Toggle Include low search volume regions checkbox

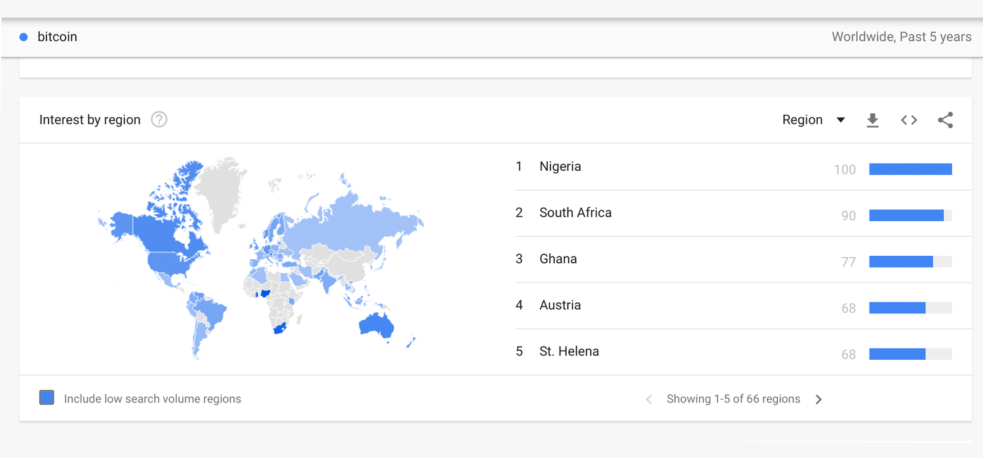click(47, 398)
